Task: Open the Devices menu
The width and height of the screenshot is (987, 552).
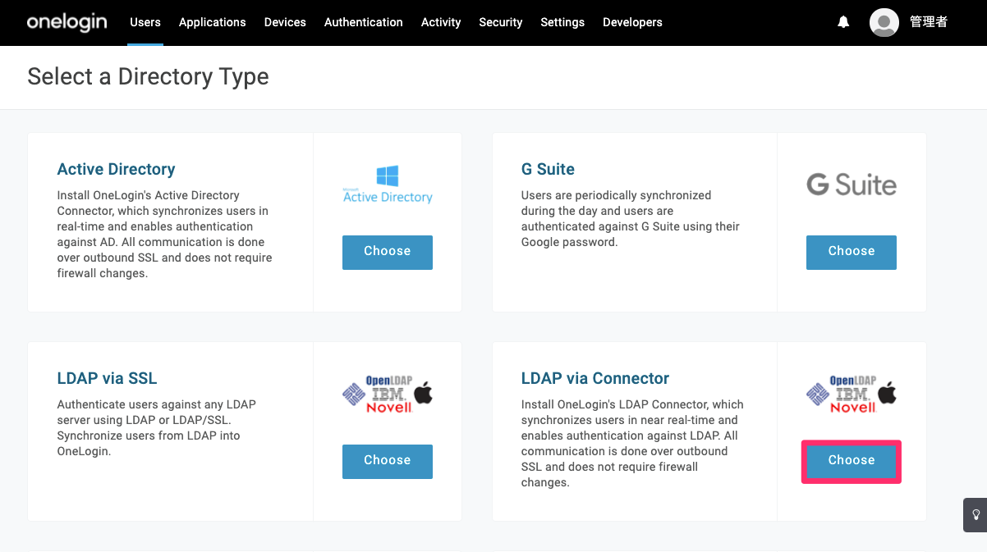Action: click(285, 22)
